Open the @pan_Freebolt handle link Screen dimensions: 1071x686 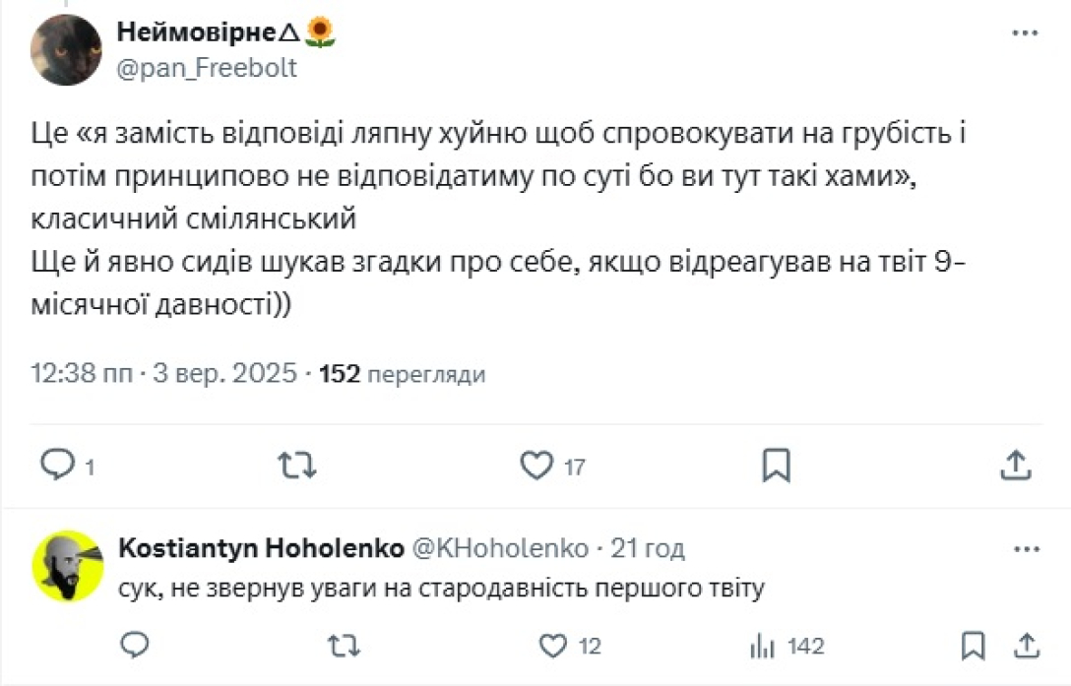click(x=207, y=68)
